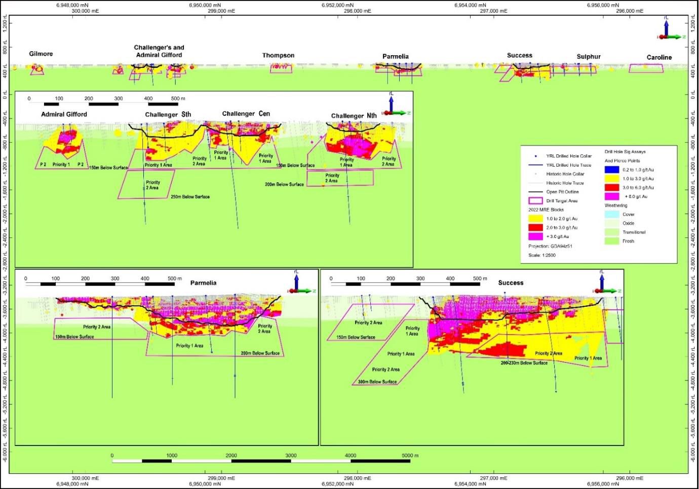Click the 300m Below Surface label in Success
699x489 pixels.
tap(377, 382)
